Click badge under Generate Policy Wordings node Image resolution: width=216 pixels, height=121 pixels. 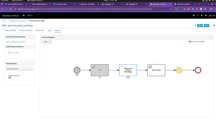click(128, 77)
